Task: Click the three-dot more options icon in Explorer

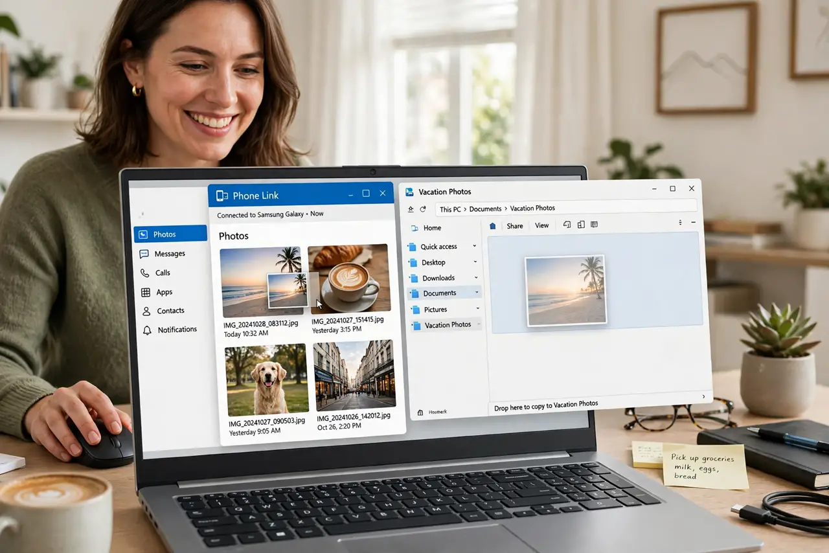Action: coord(680,223)
